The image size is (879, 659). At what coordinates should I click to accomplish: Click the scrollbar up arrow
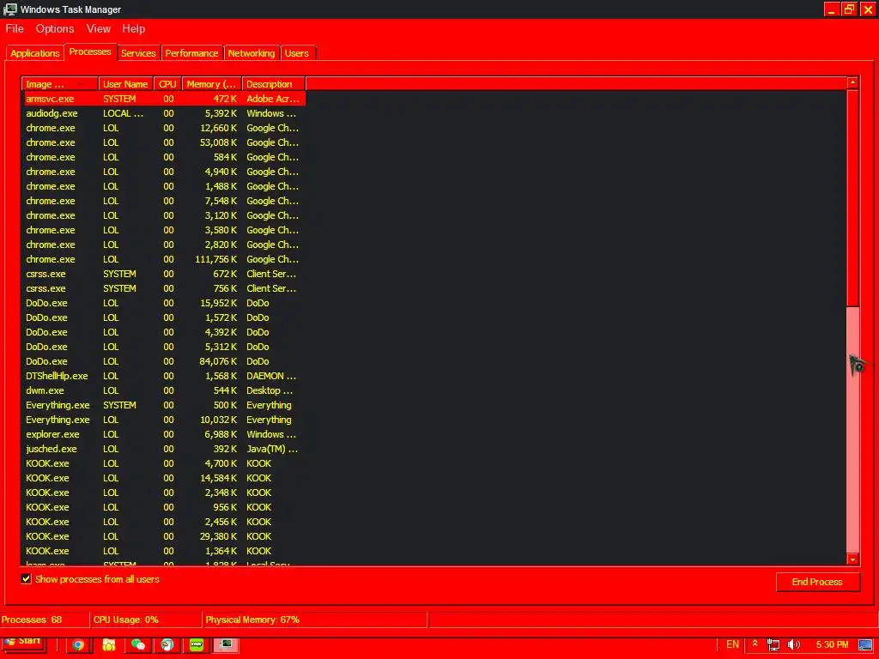[x=852, y=83]
